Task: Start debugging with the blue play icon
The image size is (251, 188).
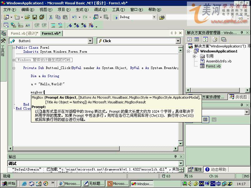Action: click(116, 17)
